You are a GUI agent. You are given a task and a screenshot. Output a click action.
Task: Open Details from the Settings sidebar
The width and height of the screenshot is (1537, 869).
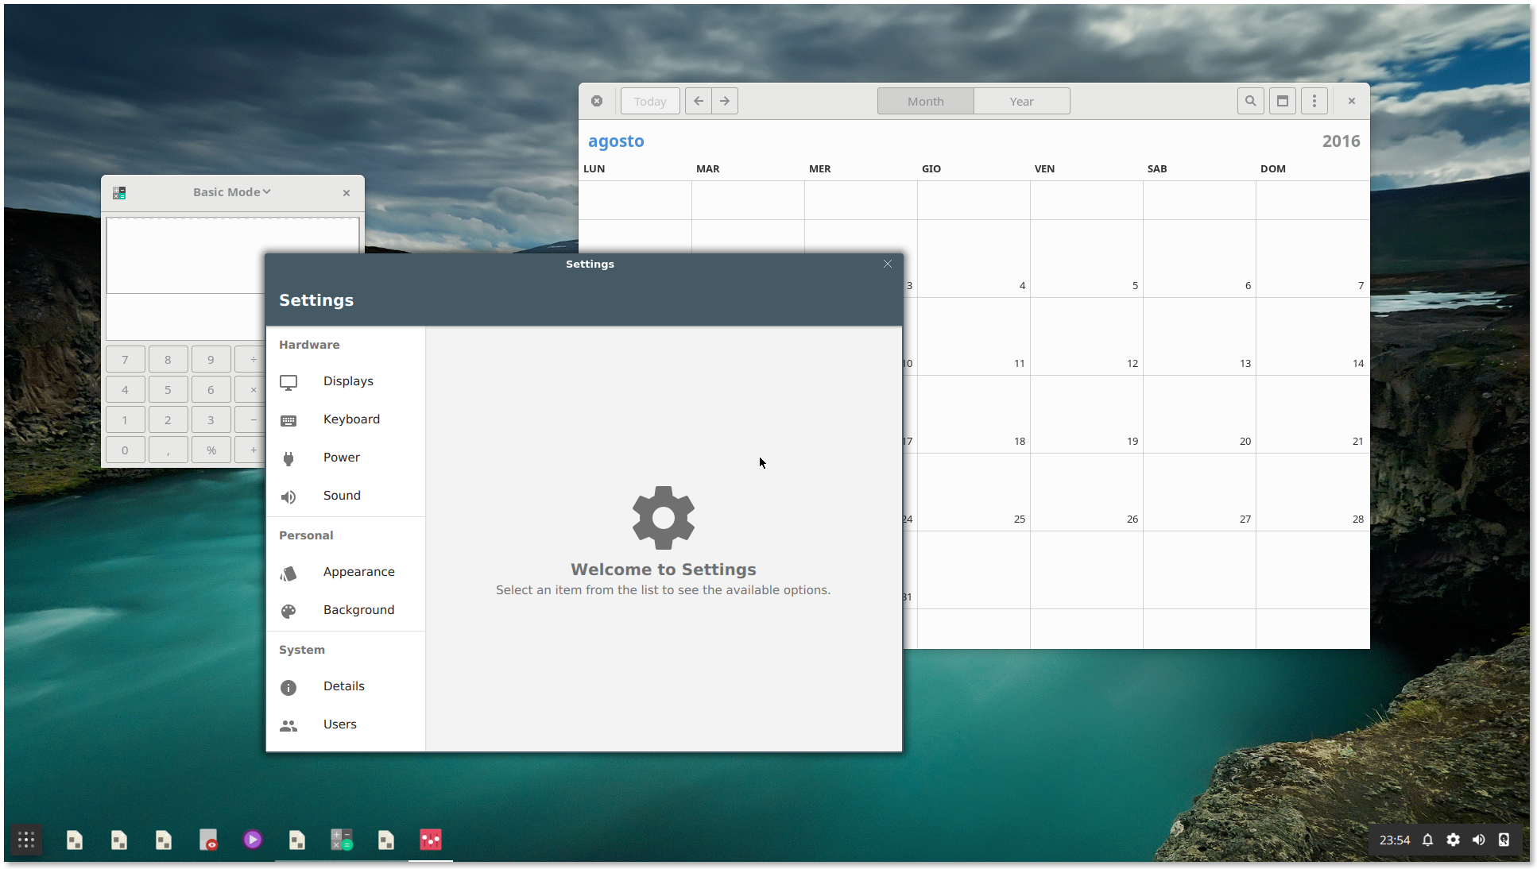[x=343, y=686]
